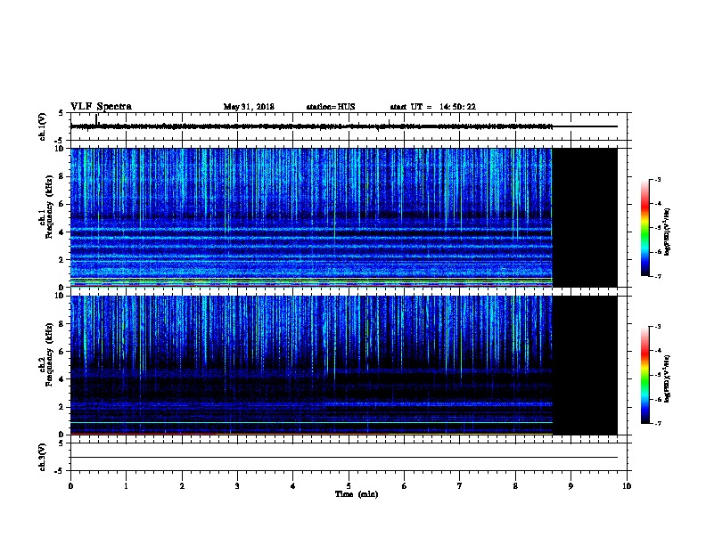Click the ch.1 spectrogram color scale bar
Viewport: 706px width, 545px height.
click(x=644, y=228)
